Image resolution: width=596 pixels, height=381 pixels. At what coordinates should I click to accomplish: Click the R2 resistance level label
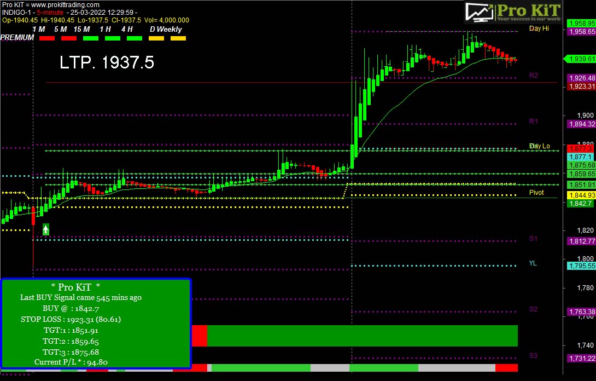coord(534,75)
